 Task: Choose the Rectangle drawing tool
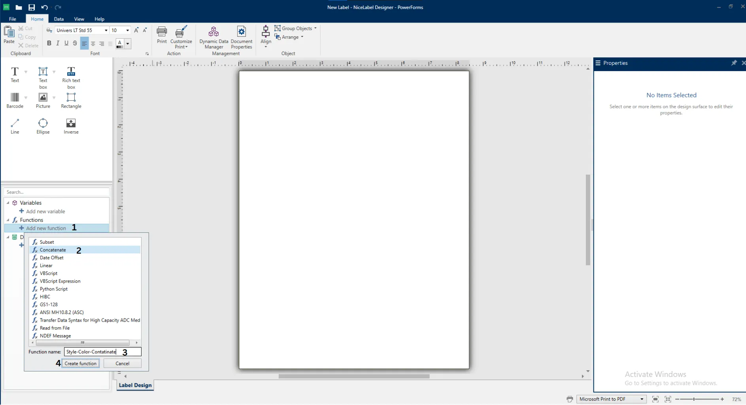coord(71,100)
